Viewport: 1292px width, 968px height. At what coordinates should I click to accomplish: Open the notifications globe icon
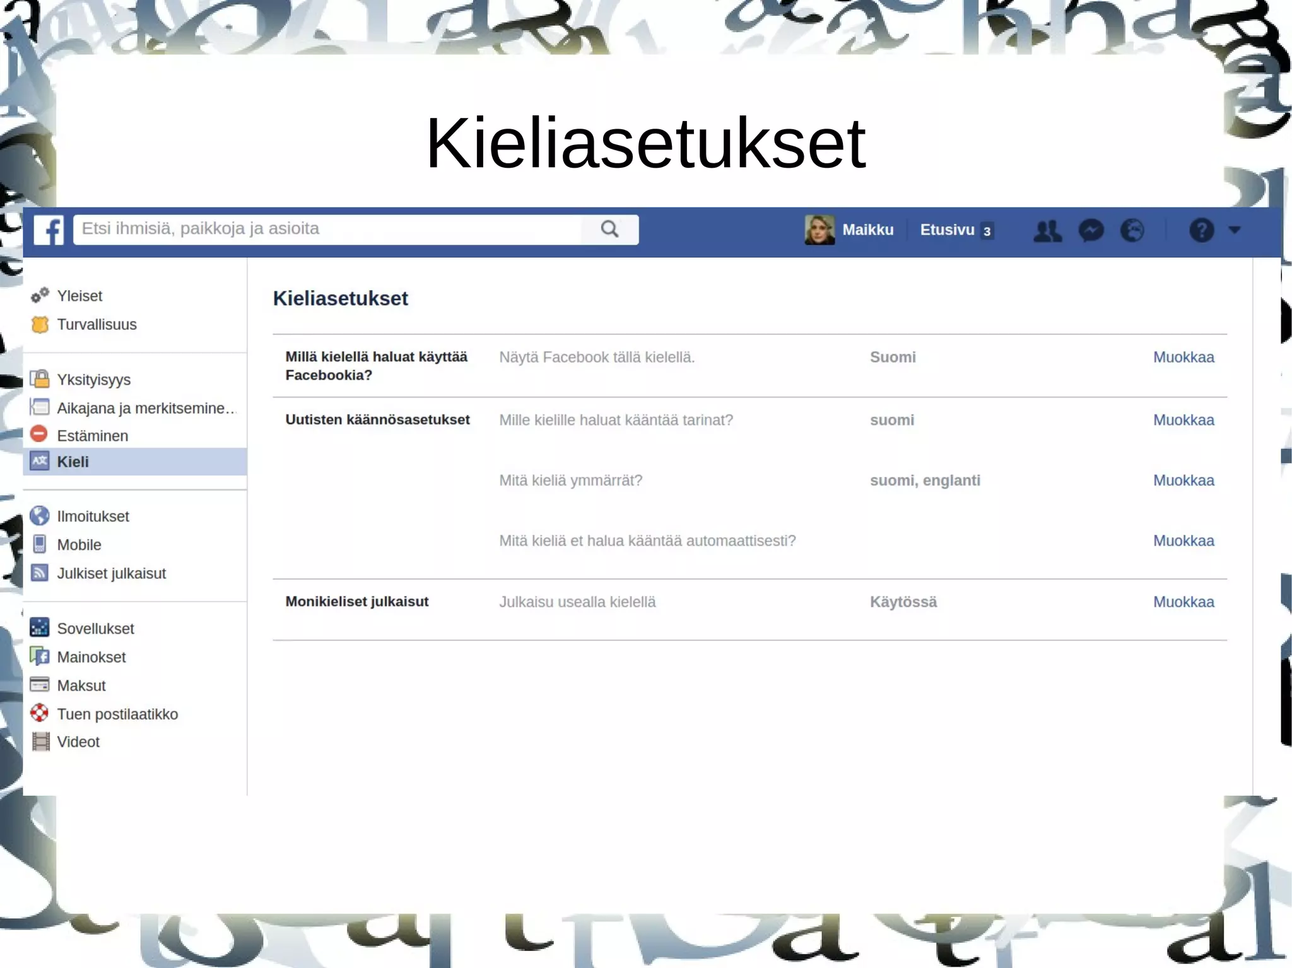pos(1132,230)
